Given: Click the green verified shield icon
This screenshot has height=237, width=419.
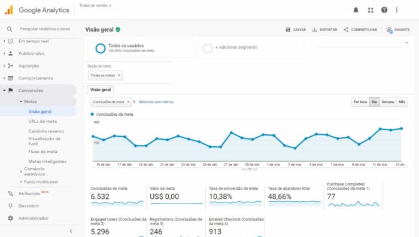Looking at the screenshot, I should pos(118,30).
